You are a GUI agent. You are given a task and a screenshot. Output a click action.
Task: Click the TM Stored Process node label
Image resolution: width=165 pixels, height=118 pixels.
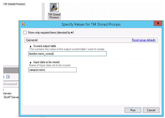(x=54, y=16)
